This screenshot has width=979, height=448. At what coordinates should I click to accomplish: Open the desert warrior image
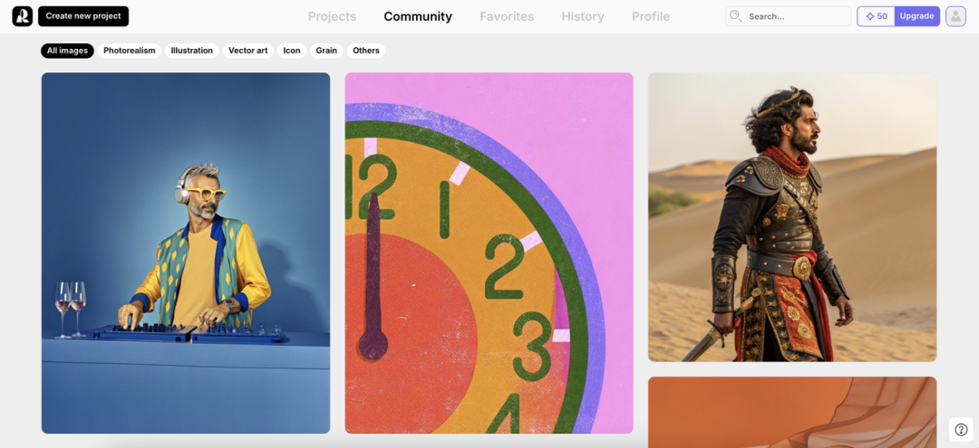pos(792,217)
